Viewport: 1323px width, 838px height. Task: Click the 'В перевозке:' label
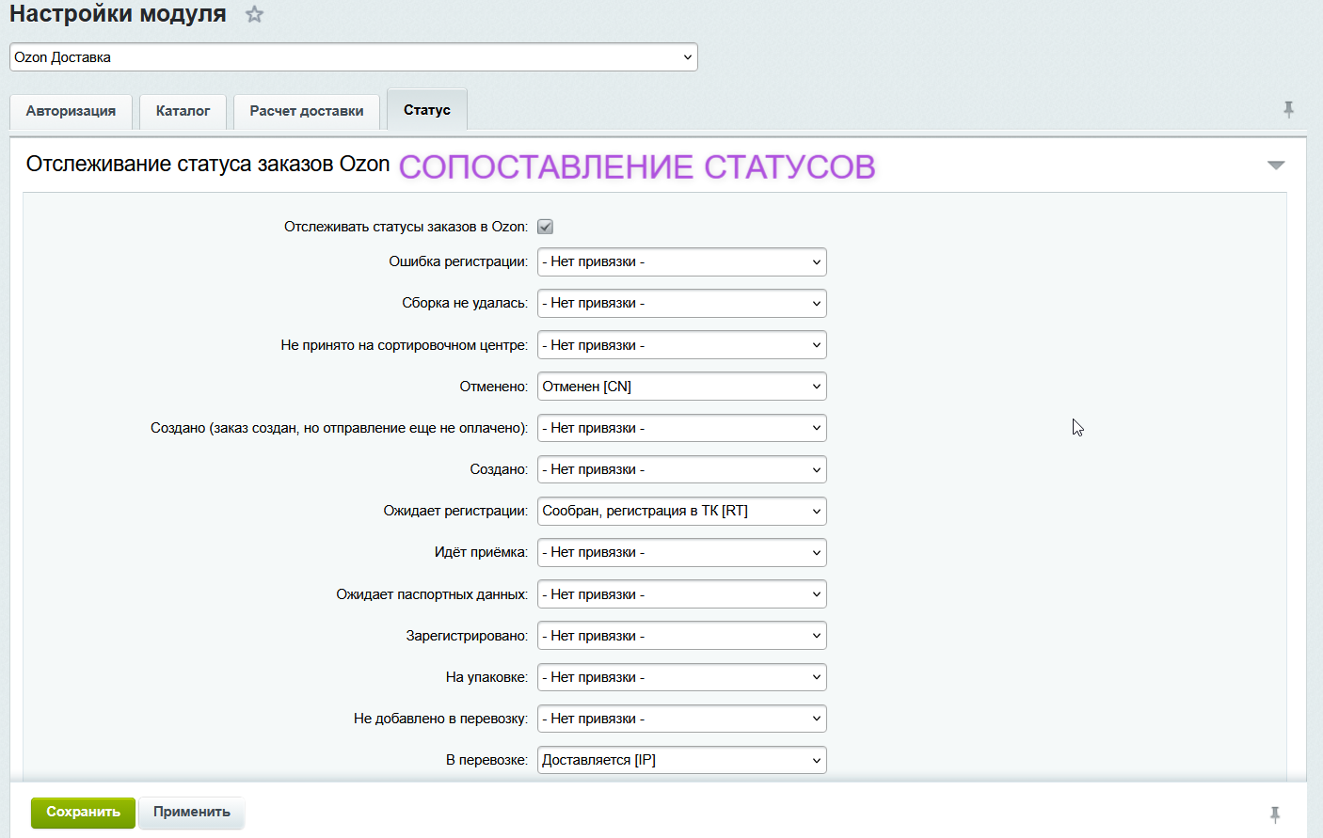[486, 760]
